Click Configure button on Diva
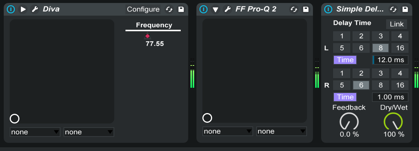Image resolution: width=419 pixels, height=151 pixels. click(143, 9)
